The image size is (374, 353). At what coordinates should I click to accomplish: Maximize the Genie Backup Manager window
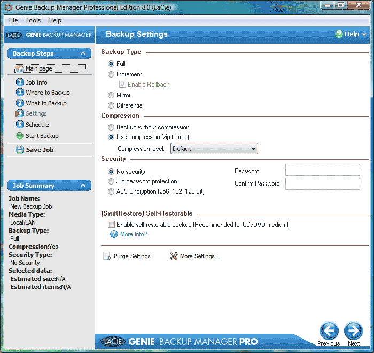pyautogui.click(x=341, y=5)
